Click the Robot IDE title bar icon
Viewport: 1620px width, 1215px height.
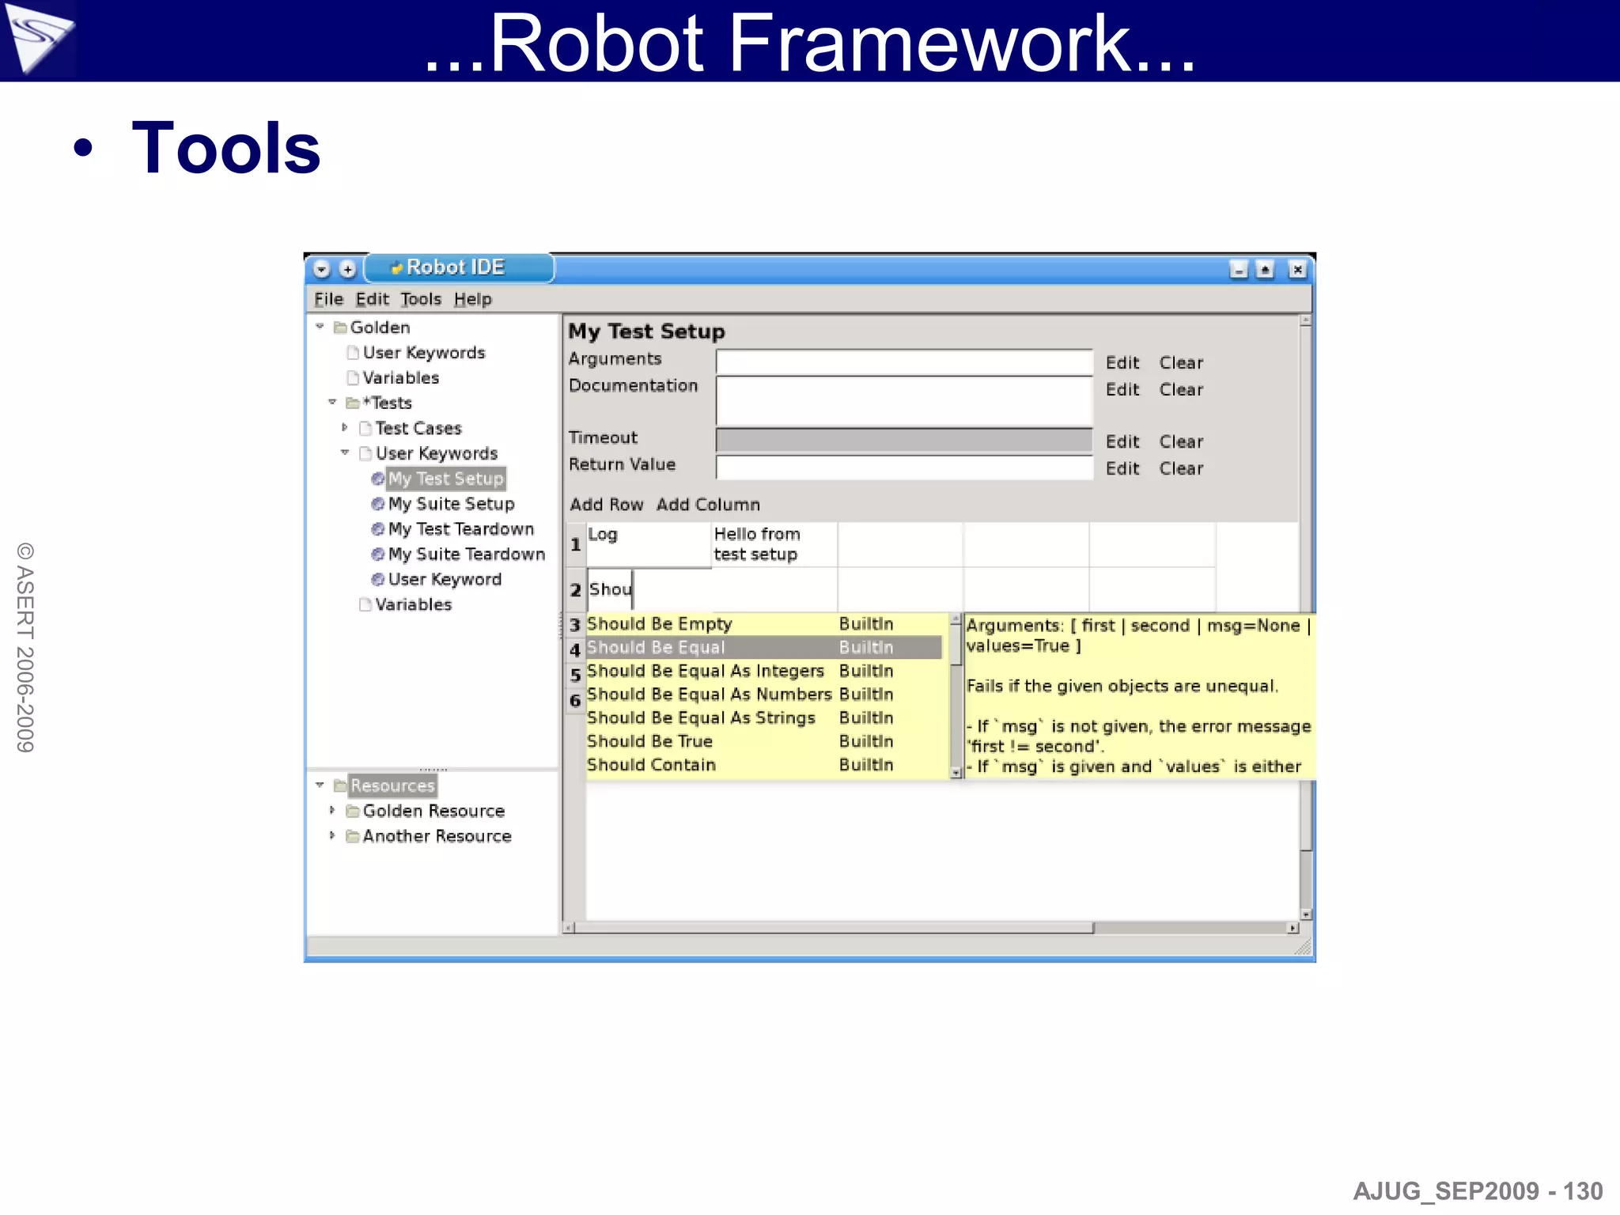click(x=397, y=268)
